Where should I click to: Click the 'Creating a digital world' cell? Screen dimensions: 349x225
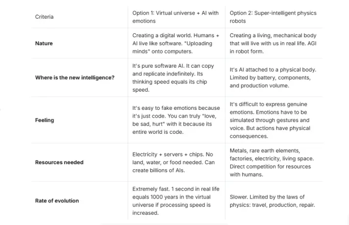[176, 44]
